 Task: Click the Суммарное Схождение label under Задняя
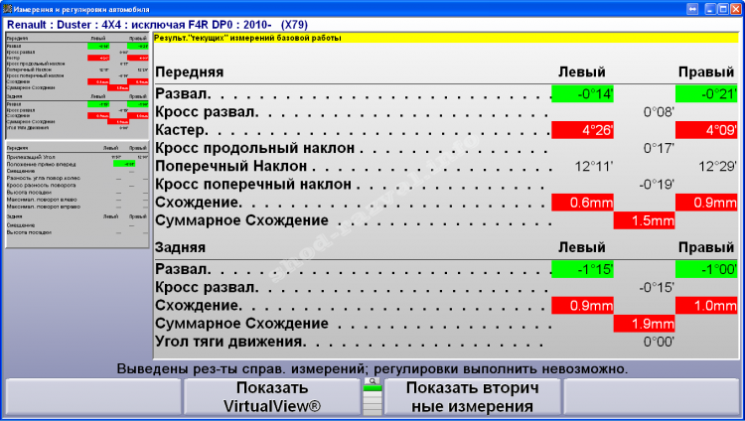241,324
